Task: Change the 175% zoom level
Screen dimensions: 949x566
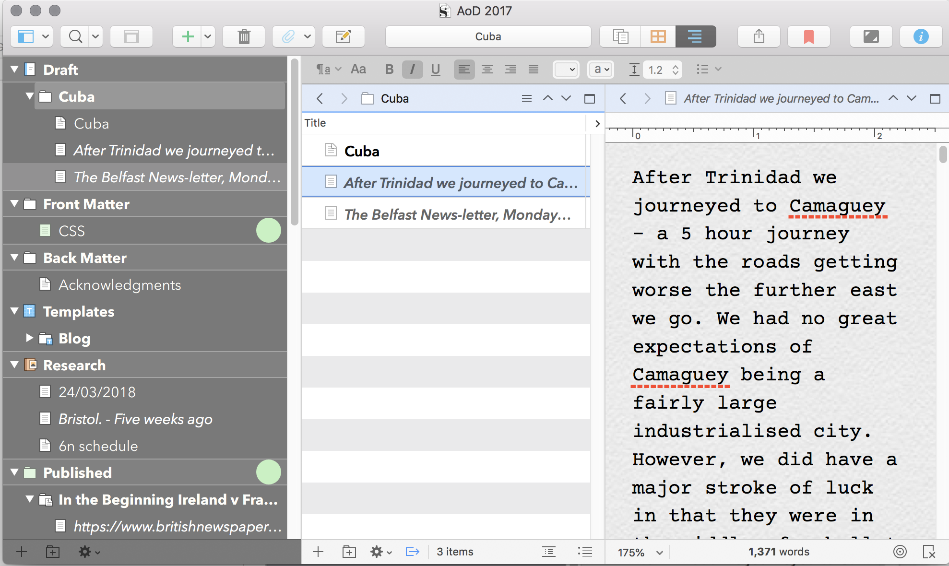Action: [x=640, y=552]
